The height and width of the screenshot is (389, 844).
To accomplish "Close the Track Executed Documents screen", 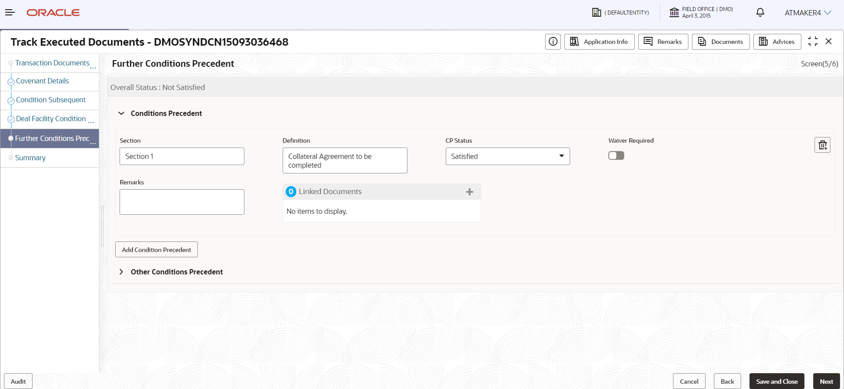I will click(x=829, y=41).
